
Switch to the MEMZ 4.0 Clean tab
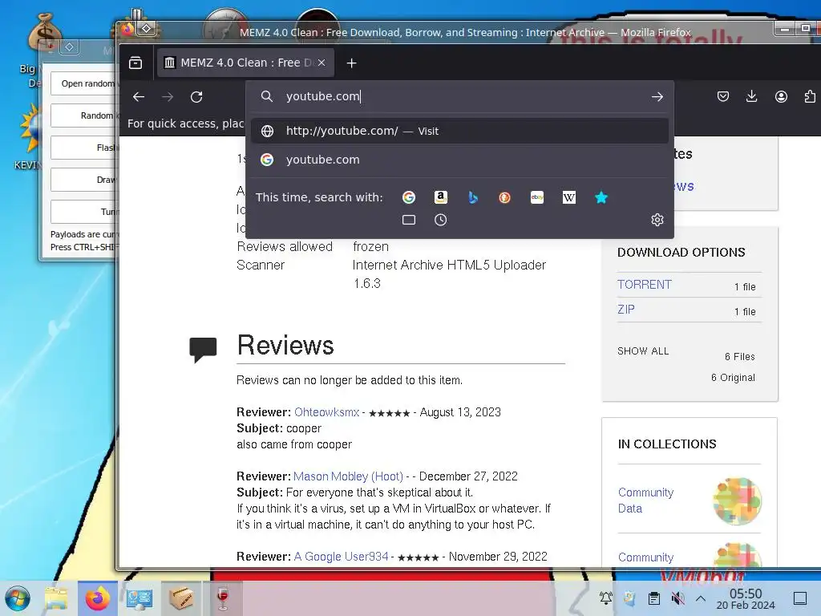(245, 63)
